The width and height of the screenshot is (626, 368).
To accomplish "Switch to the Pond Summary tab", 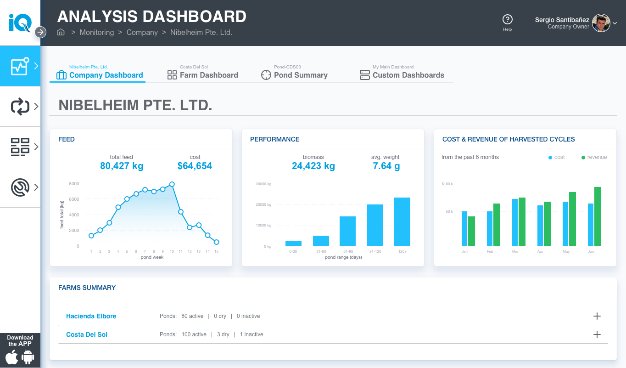I will coord(294,75).
